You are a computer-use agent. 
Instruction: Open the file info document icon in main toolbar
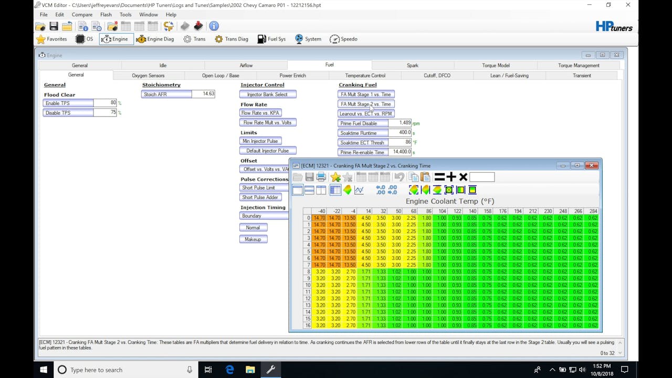pyautogui.click(x=83, y=26)
